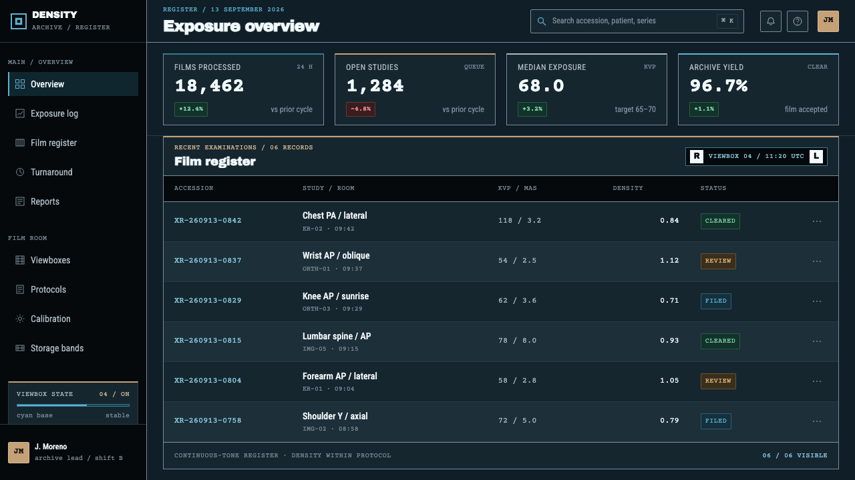Click the Reports document icon
Screen dimensions: 855x480
coord(20,201)
